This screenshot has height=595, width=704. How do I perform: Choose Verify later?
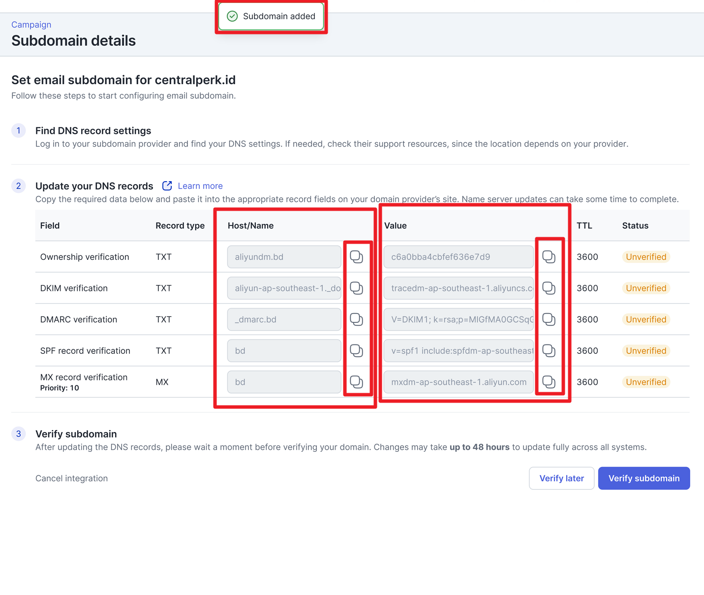pyautogui.click(x=561, y=478)
